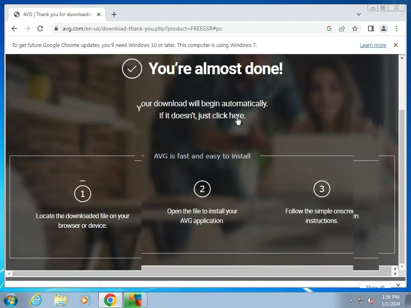411x308 pixels.
Task: View site information via the lock icon
Action: click(x=56, y=28)
